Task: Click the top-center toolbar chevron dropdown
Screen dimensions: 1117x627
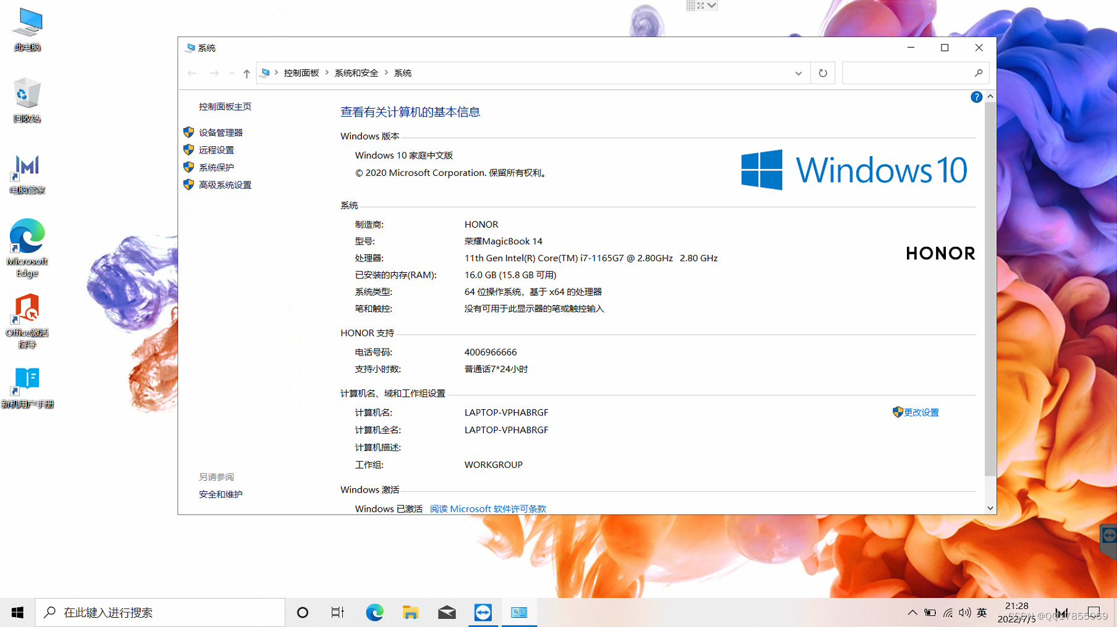Action: pyautogui.click(x=712, y=6)
